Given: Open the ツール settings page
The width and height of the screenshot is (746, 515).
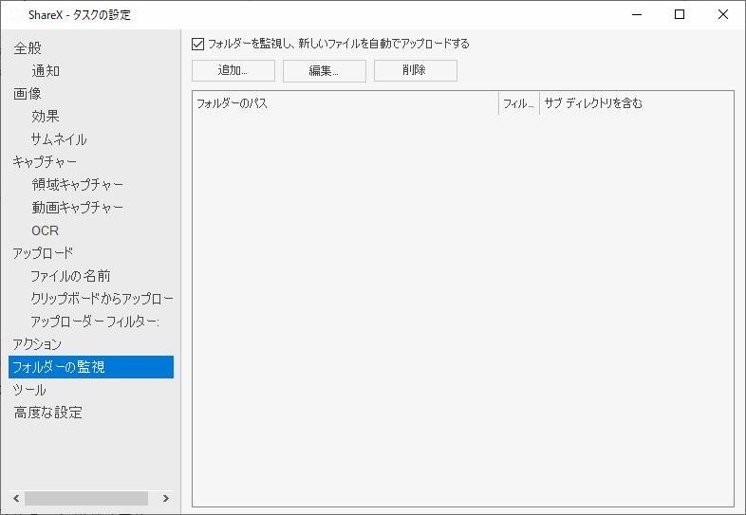Looking at the screenshot, I should [x=29, y=390].
